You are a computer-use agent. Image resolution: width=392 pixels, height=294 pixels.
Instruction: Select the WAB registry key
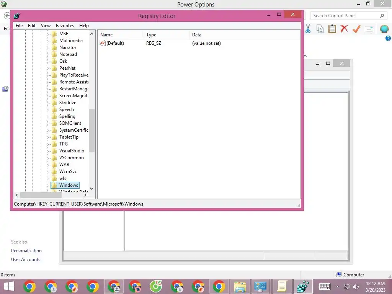(64, 165)
